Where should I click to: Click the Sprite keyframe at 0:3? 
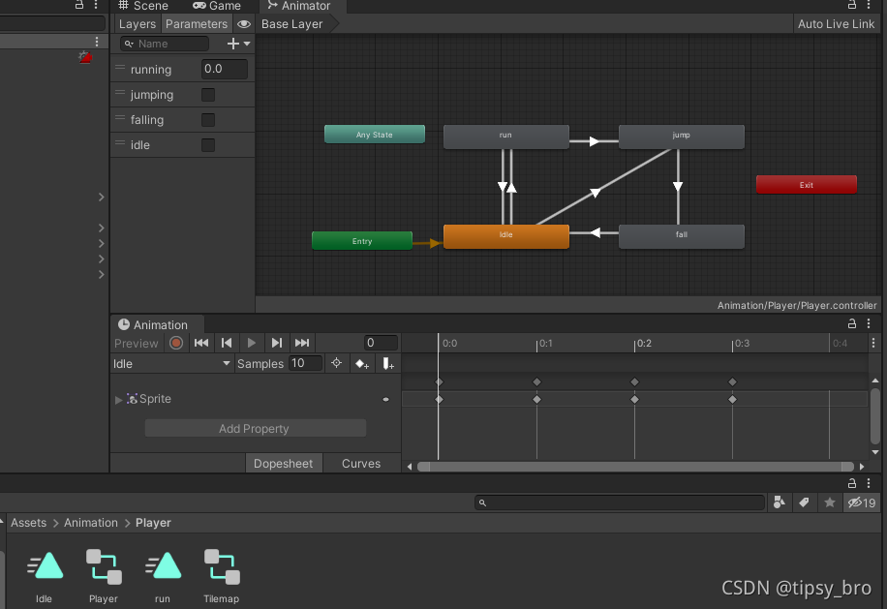point(732,399)
